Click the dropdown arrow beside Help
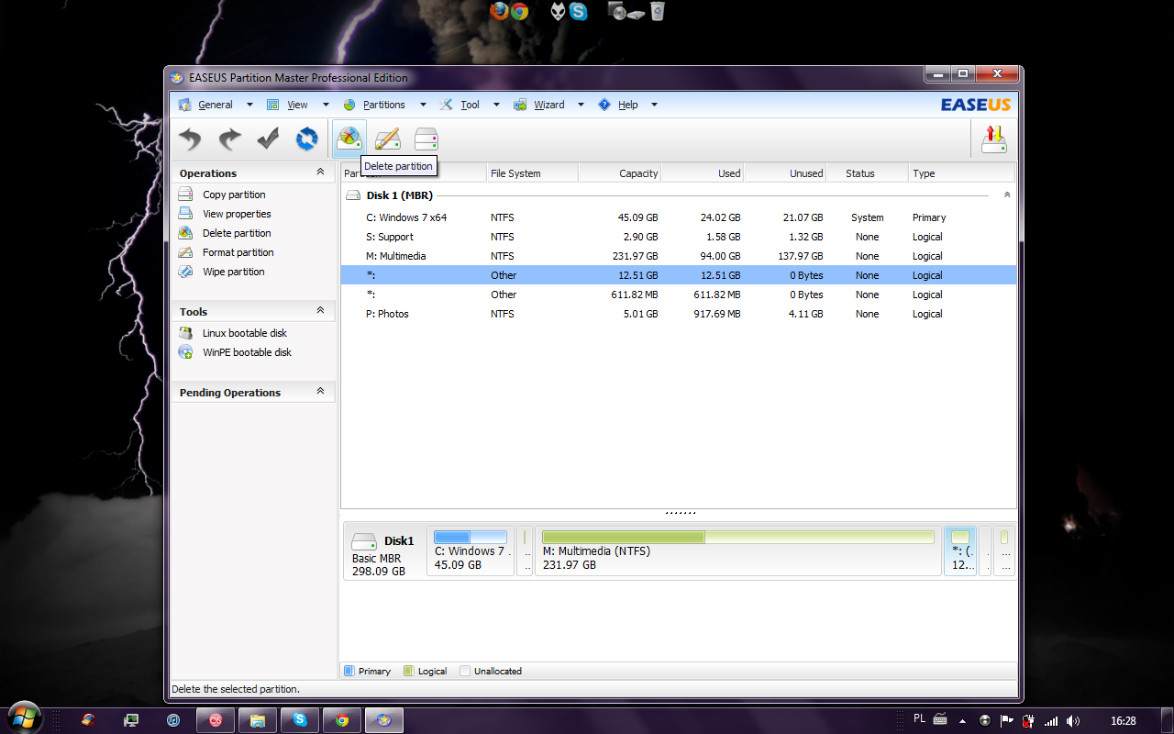Viewport: 1174px width, 734px height. (x=654, y=105)
